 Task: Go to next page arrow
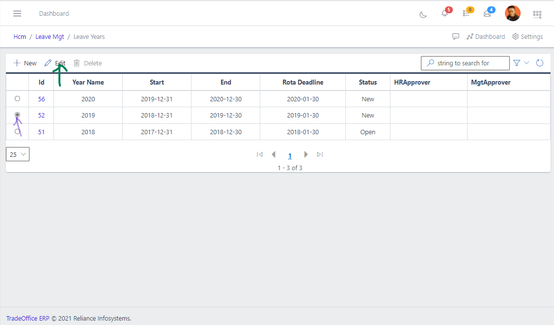click(x=306, y=154)
